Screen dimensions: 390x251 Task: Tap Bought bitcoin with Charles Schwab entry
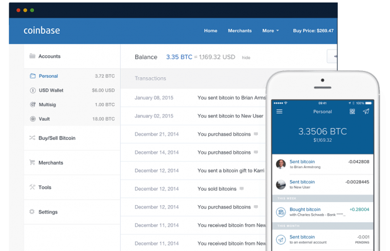[323, 212]
